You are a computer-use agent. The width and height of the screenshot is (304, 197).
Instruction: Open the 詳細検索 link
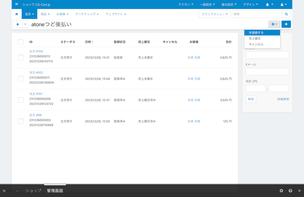pos(283,99)
